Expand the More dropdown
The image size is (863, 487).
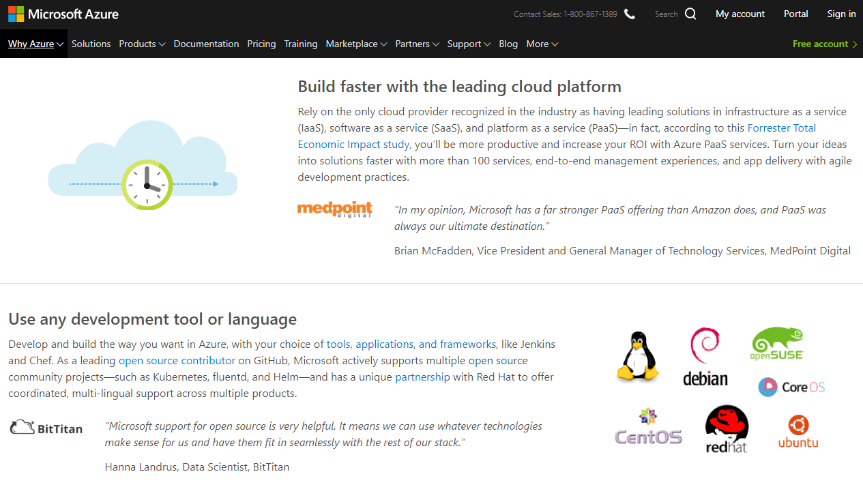(x=542, y=44)
